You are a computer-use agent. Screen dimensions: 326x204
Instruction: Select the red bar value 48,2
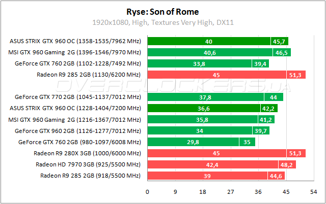point(287,164)
